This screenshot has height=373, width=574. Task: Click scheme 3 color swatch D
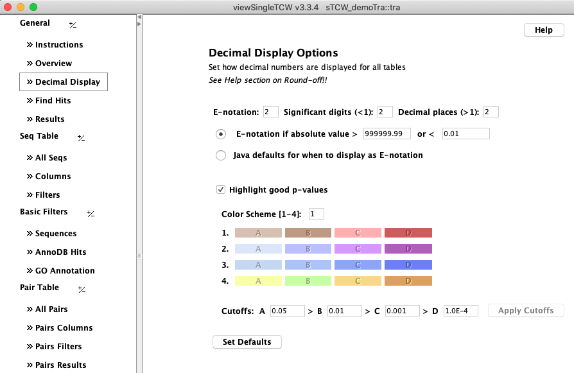pyautogui.click(x=408, y=265)
